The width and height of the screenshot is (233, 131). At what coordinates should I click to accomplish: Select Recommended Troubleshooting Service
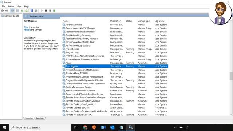click(115, 94)
